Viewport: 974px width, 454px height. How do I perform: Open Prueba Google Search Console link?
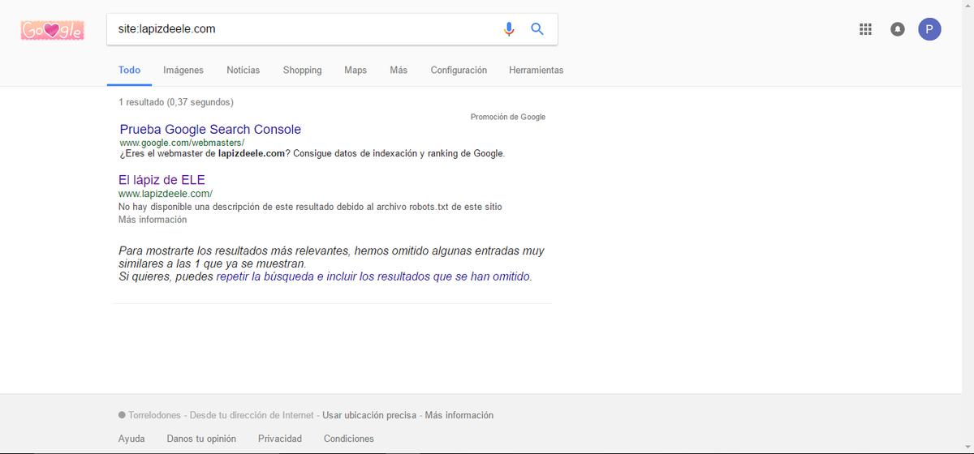(210, 130)
